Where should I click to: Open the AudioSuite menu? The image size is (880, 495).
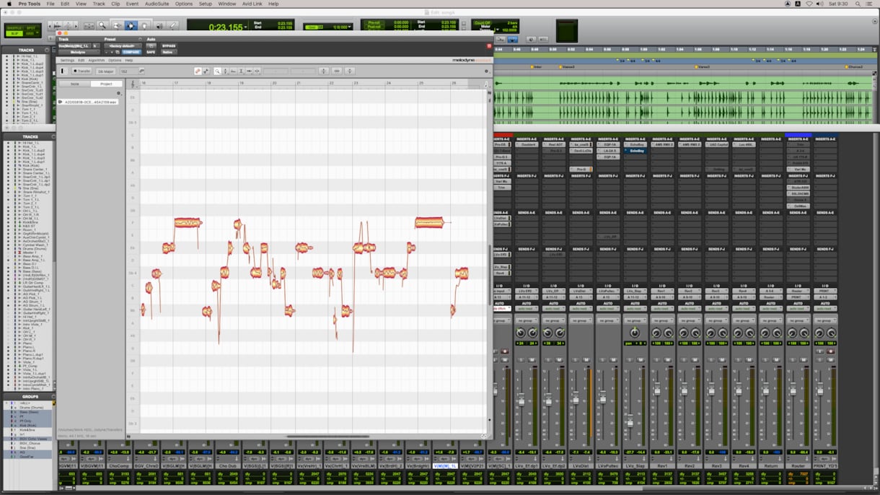pos(157,4)
